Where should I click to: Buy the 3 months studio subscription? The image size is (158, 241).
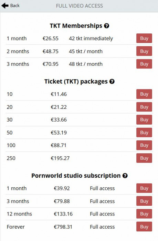coord(144,201)
